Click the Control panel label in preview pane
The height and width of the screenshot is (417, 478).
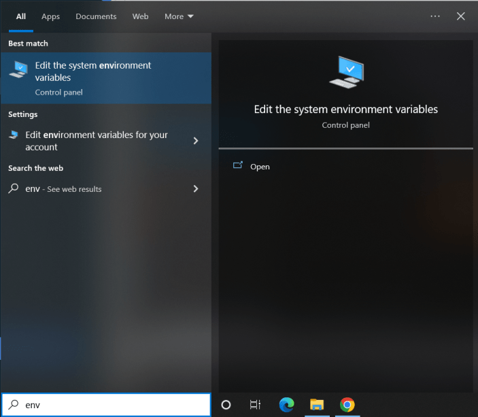[345, 125]
